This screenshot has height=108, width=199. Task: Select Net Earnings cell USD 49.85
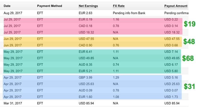(86, 58)
